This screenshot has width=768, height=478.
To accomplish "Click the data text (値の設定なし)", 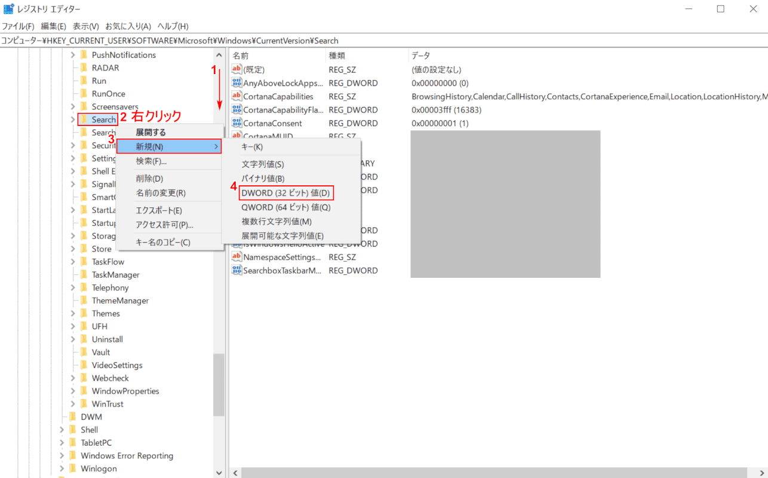I will [437, 69].
